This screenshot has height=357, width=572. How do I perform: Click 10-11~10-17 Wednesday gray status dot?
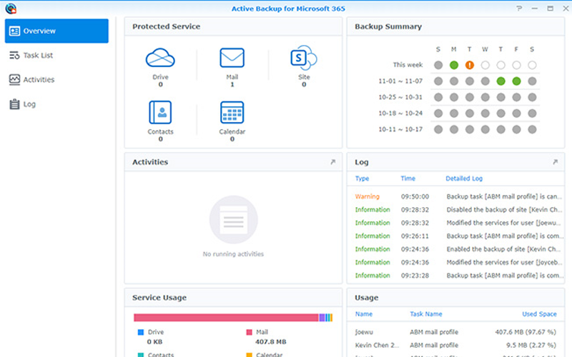[485, 129]
